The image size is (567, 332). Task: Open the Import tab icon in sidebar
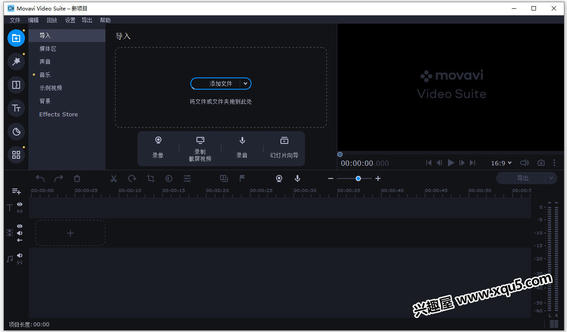(x=16, y=38)
